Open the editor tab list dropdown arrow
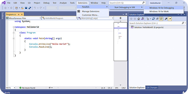This screenshot has width=188, height=94. coord(123,14)
